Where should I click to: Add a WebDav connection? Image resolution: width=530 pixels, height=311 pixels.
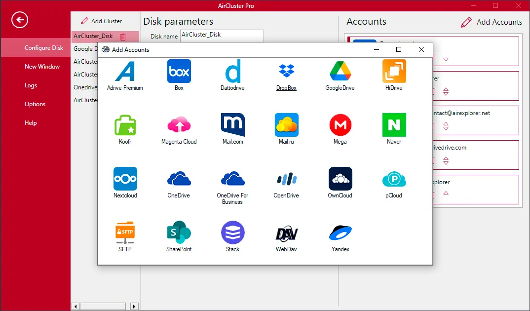[286, 233]
